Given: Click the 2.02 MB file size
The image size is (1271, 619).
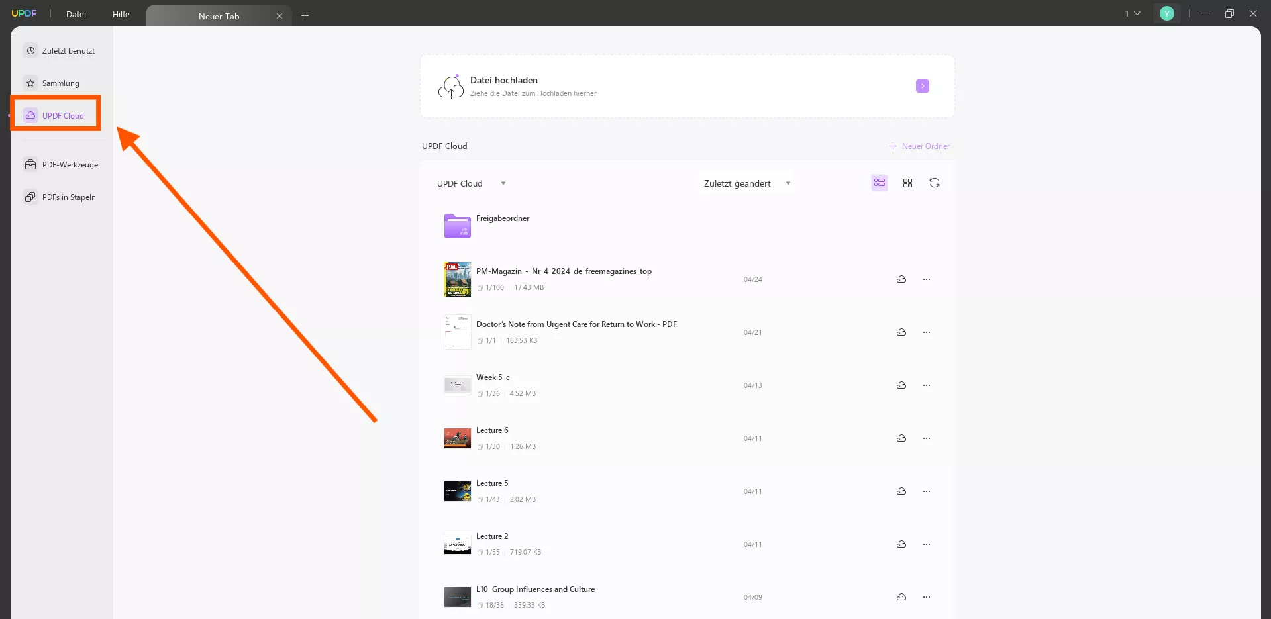Looking at the screenshot, I should [523, 499].
